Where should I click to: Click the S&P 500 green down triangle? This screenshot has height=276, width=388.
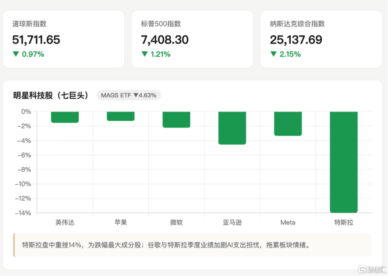(145, 54)
